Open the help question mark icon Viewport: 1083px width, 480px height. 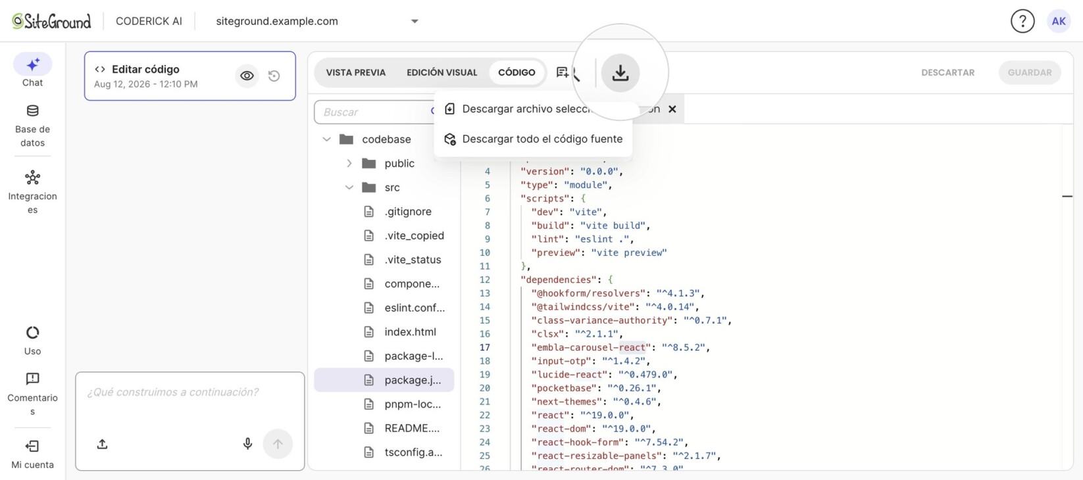[x=1022, y=21]
